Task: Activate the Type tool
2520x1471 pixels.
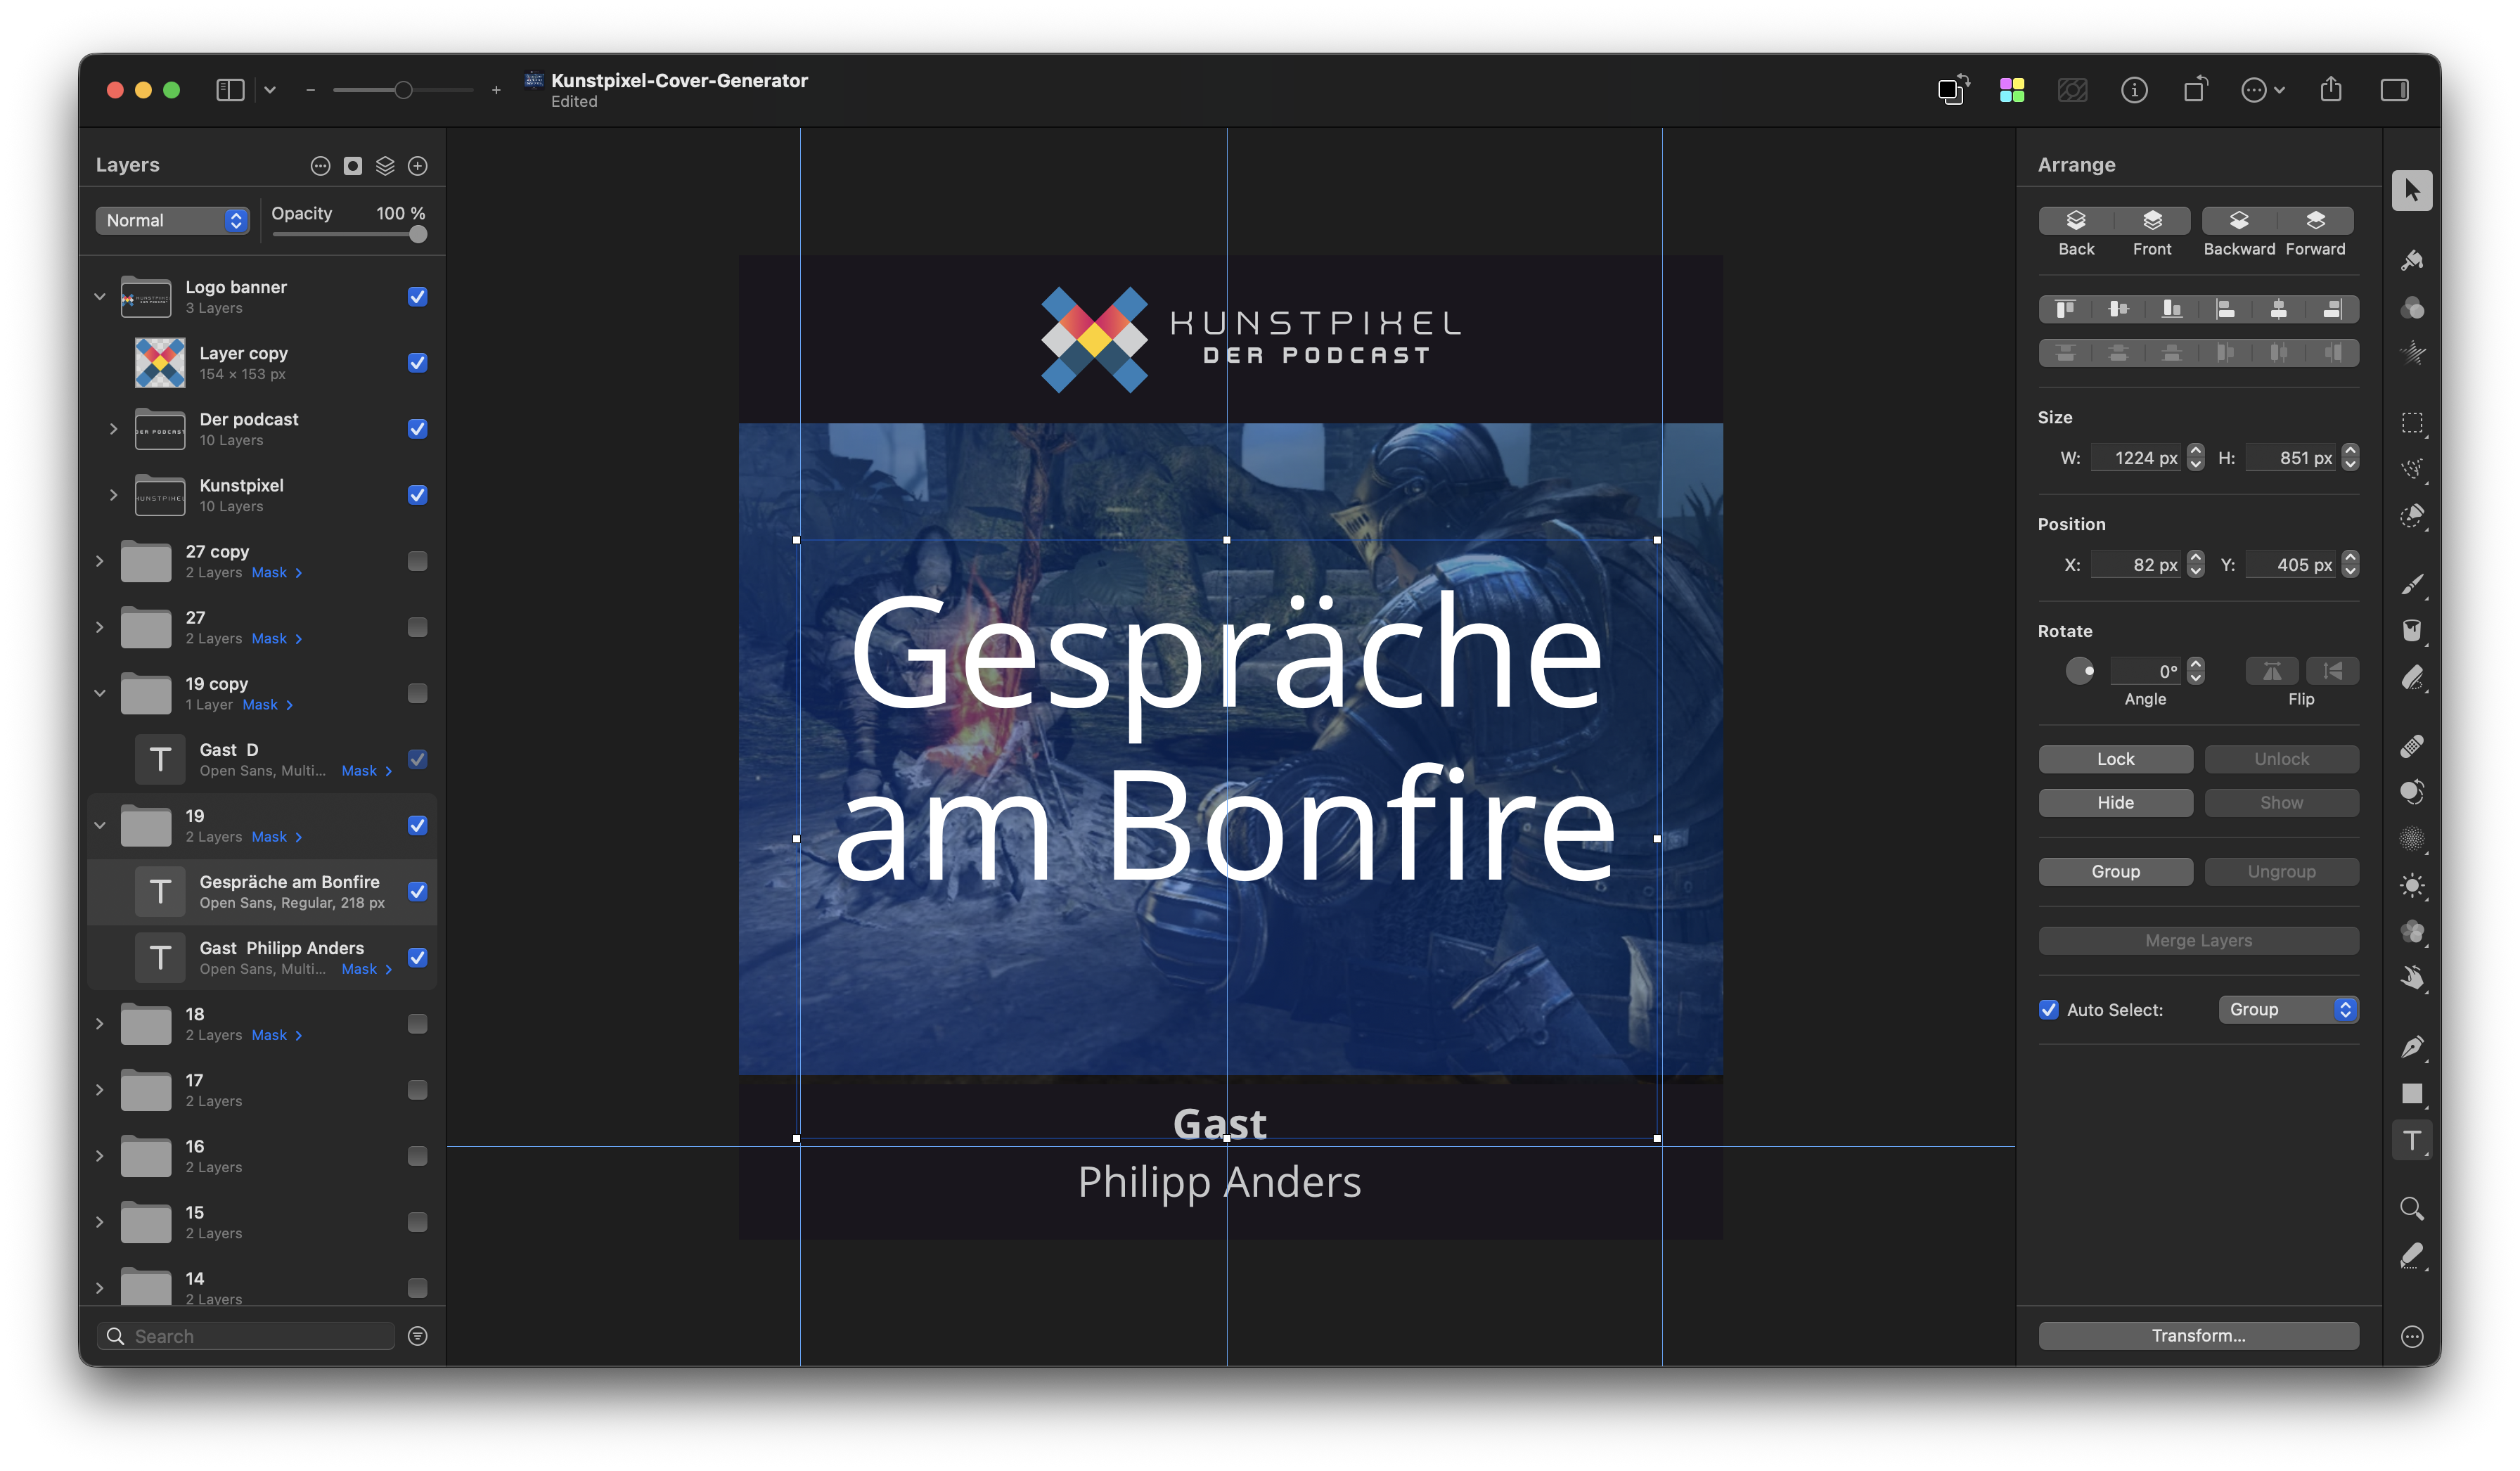Action: click(2412, 1139)
